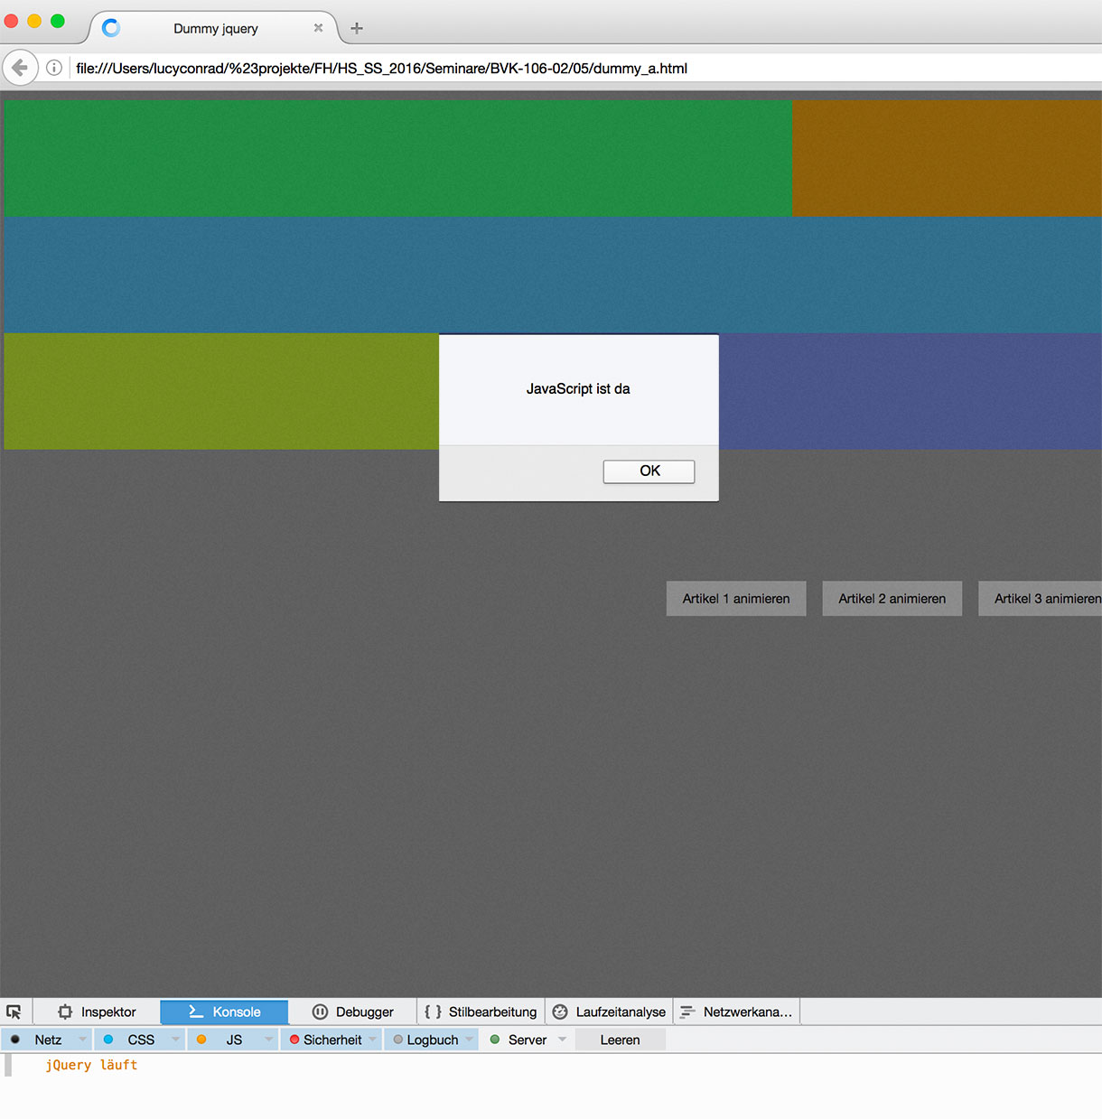
Task: Click Artikel 2 animieren button
Action: pyautogui.click(x=892, y=599)
